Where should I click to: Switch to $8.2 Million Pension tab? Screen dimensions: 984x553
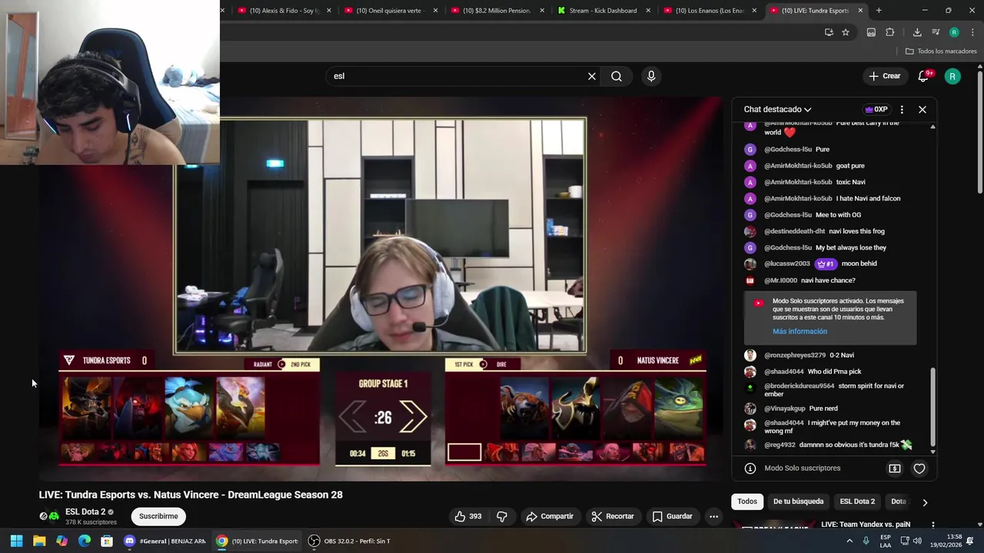point(497,11)
